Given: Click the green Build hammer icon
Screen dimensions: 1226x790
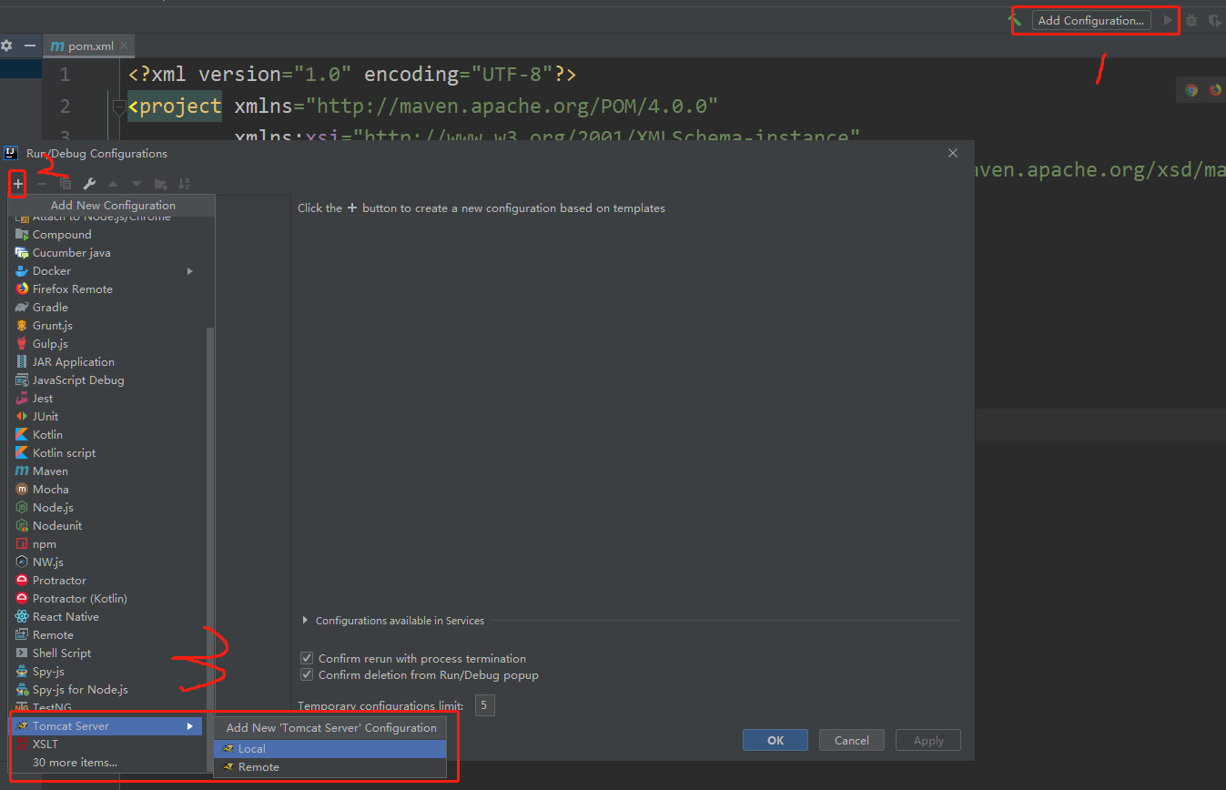Looking at the screenshot, I should [1016, 20].
